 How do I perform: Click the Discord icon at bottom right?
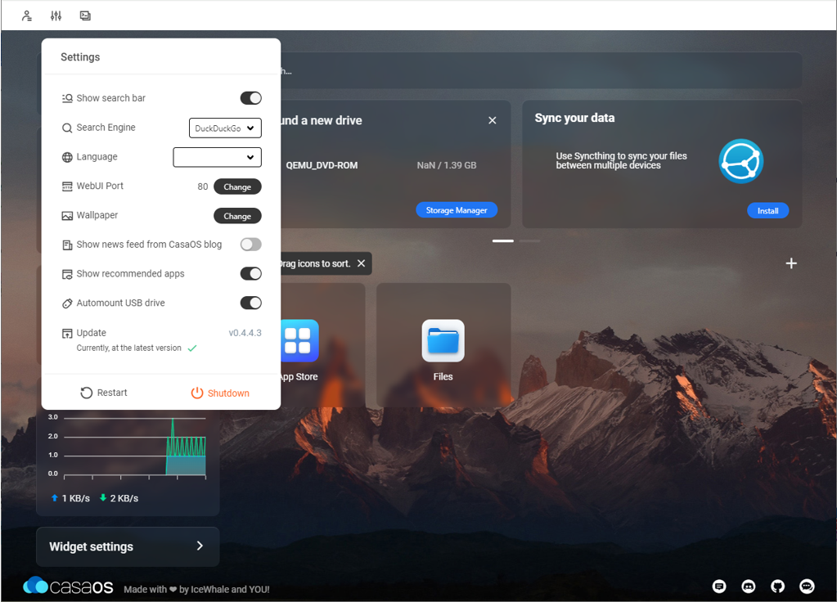(748, 586)
